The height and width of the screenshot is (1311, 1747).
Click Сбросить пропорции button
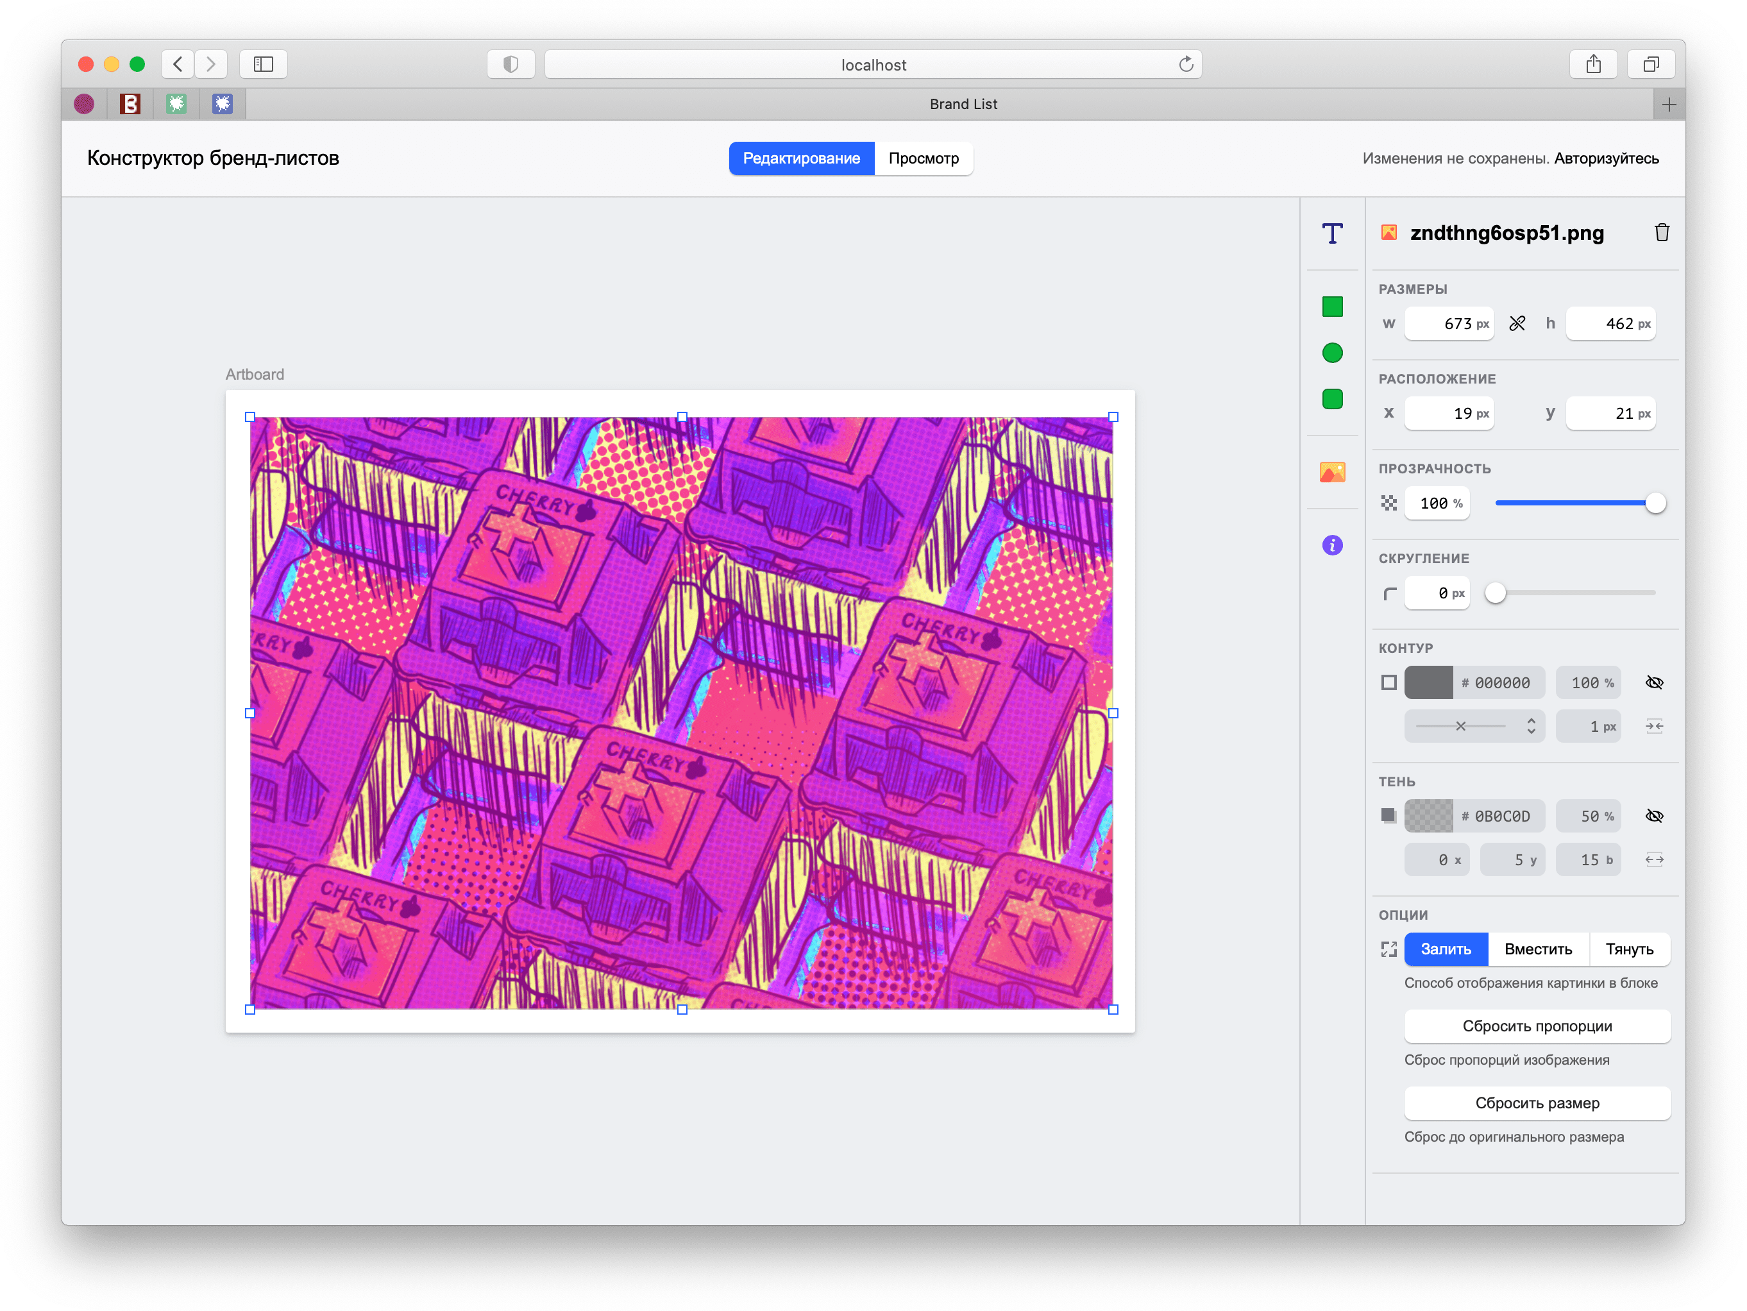[x=1537, y=1026]
